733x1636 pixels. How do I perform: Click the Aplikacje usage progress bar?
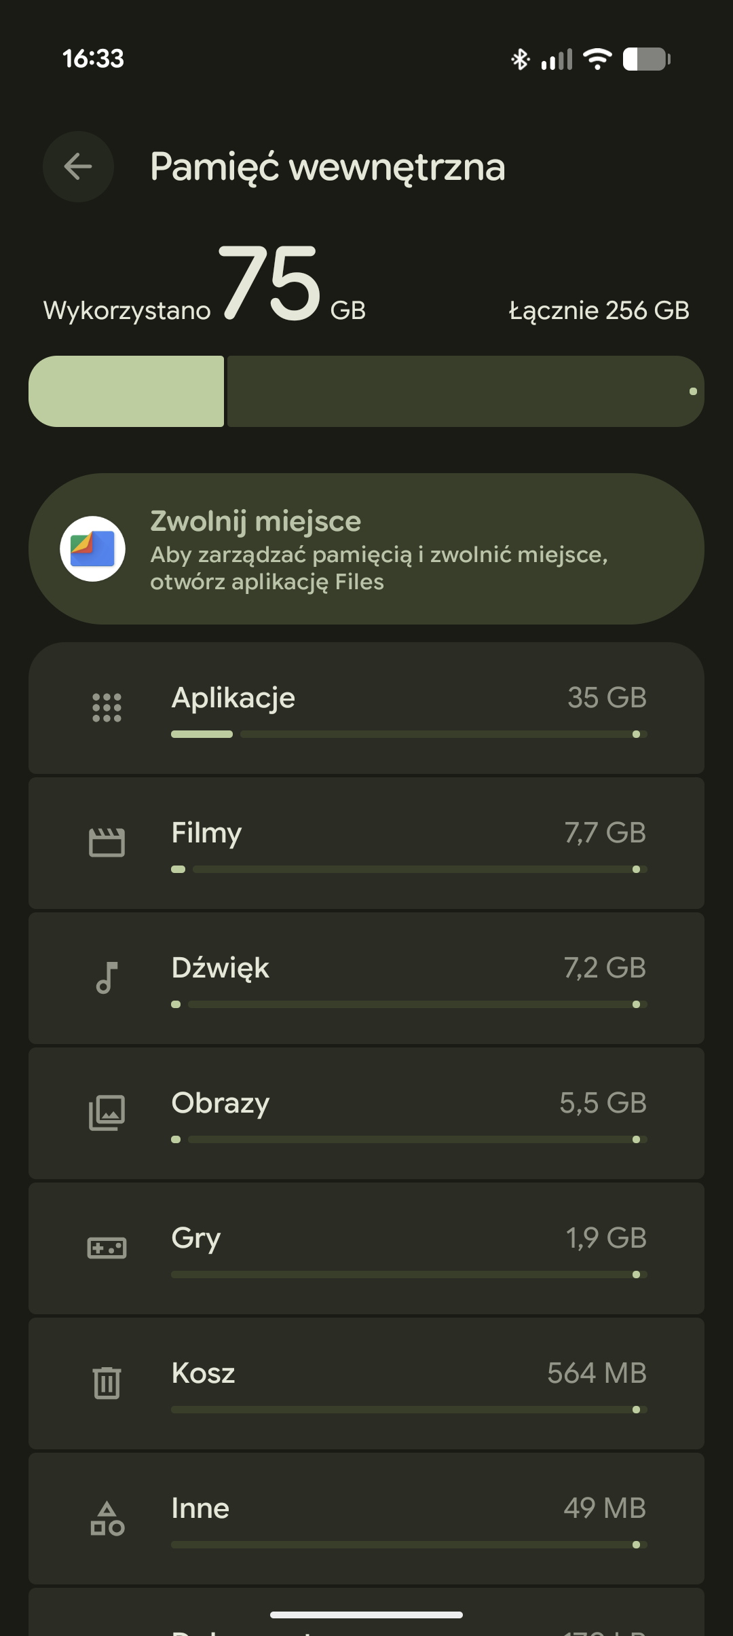pos(409,735)
